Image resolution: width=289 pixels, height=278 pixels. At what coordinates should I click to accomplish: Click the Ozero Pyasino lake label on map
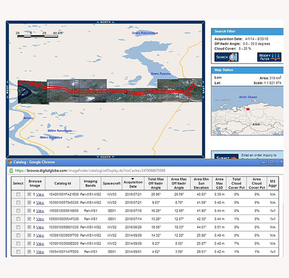pos(161,74)
